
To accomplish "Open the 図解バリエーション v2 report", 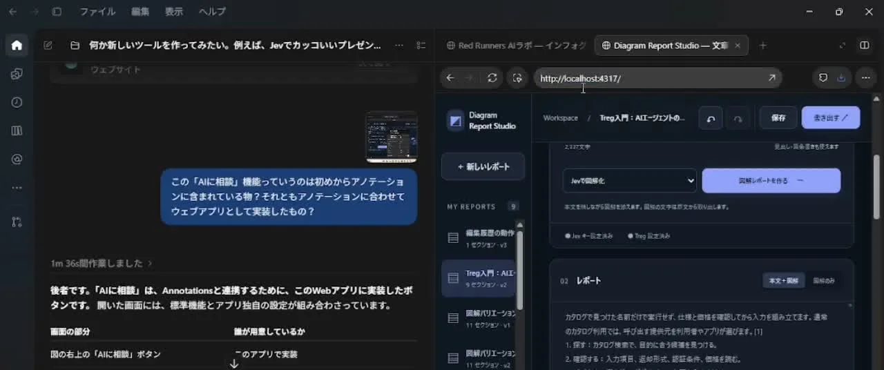I will click(x=480, y=358).
